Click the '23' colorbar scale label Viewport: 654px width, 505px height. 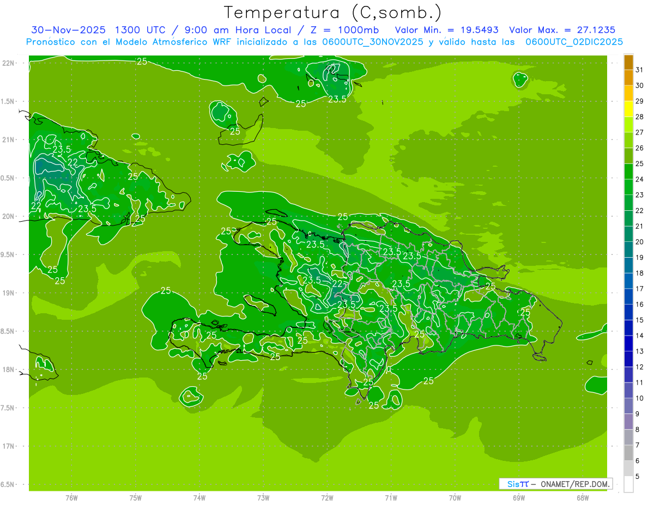pos(639,195)
